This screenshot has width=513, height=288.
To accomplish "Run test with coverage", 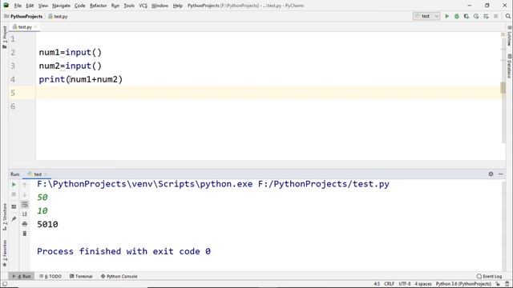I will click(x=467, y=16).
